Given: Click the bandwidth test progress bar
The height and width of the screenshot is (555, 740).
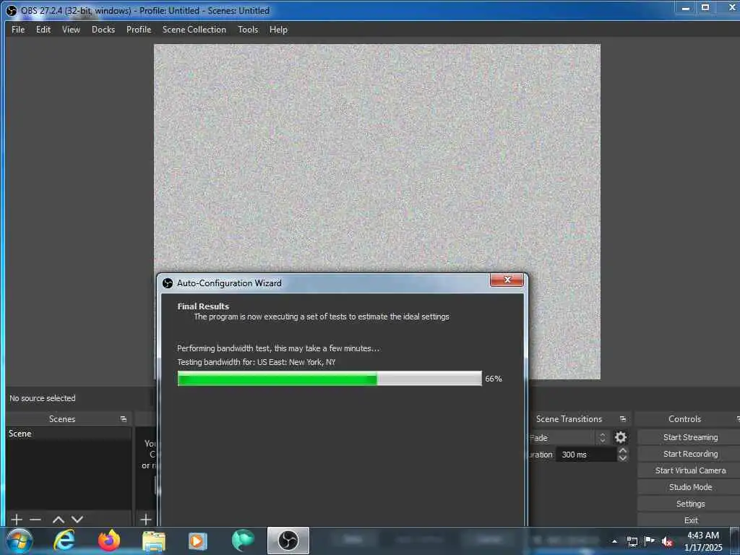Looking at the screenshot, I should click(330, 379).
